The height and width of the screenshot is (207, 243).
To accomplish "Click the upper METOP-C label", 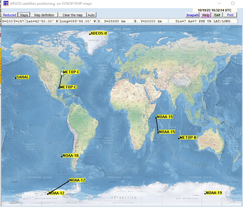I will click(x=71, y=72).
